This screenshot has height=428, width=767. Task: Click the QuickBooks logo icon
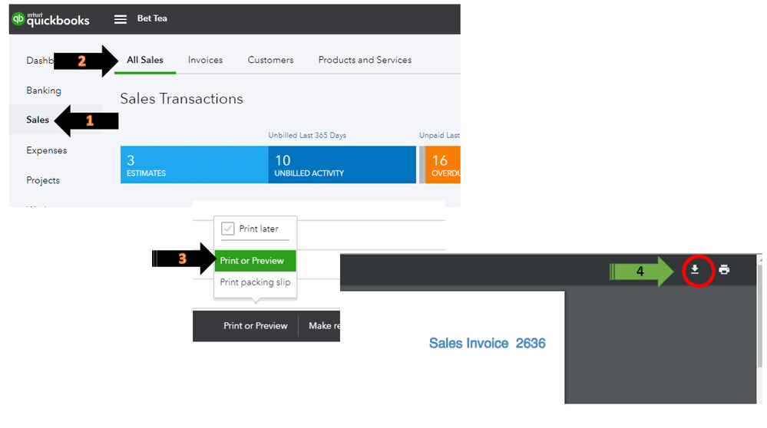tap(18, 19)
